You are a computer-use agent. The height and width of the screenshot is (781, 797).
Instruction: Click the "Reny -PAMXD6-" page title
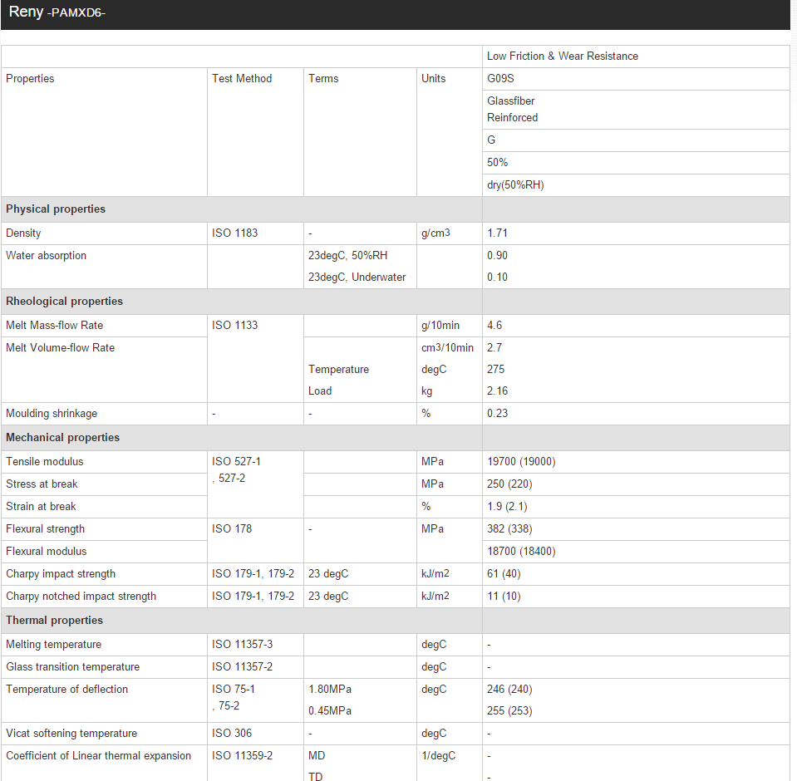tap(57, 12)
